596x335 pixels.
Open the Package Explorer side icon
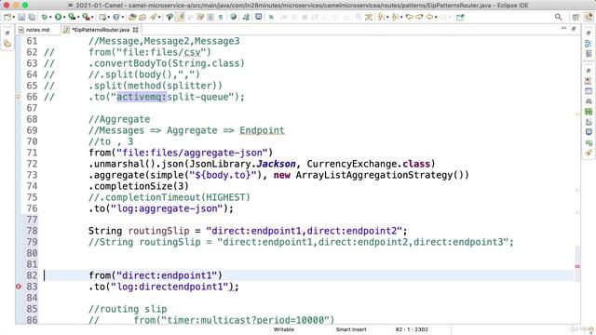click(7, 44)
